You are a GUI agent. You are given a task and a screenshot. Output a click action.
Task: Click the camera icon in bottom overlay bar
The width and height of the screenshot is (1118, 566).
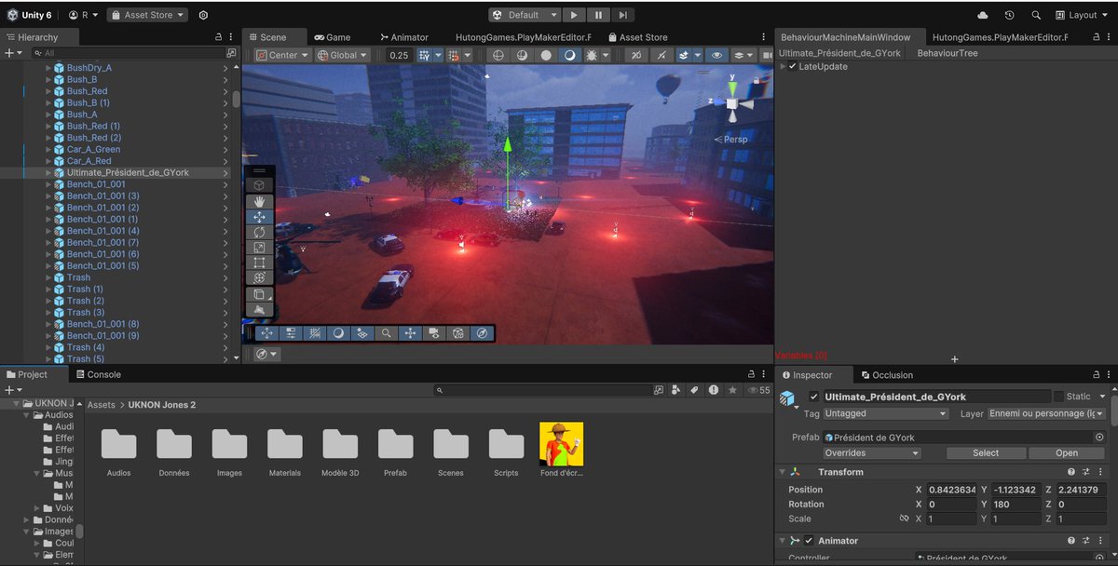[x=434, y=332]
